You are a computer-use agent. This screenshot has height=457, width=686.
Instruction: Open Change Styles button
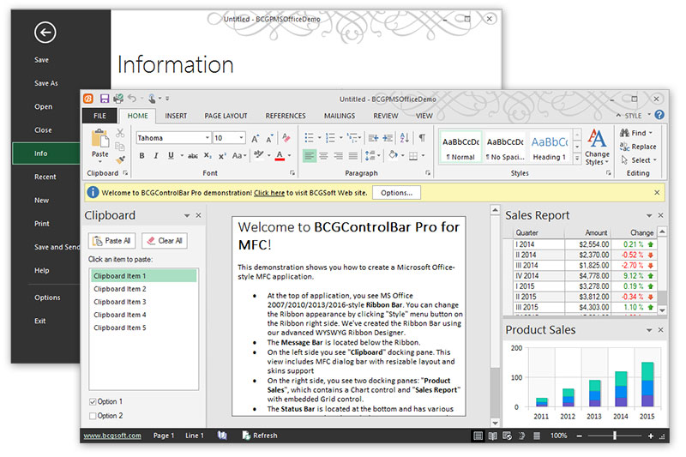597,147
